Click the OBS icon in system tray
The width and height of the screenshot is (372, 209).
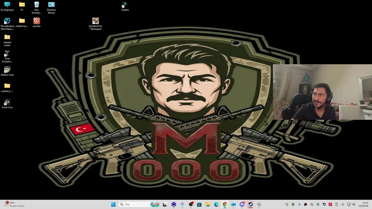[x=305, y=204]
